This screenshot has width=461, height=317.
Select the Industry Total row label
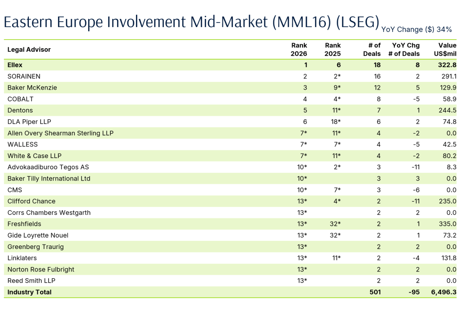pos(30,292)
